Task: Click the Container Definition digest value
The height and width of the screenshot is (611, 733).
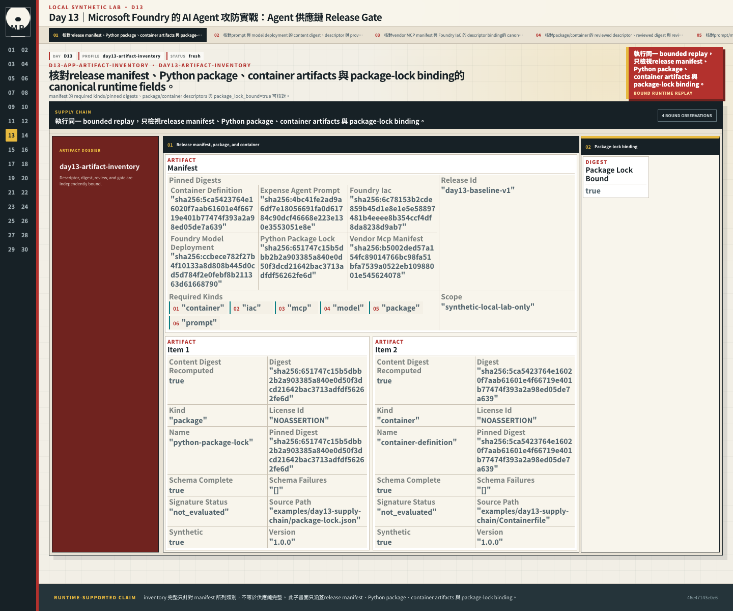Action: (x=213, y=213)
